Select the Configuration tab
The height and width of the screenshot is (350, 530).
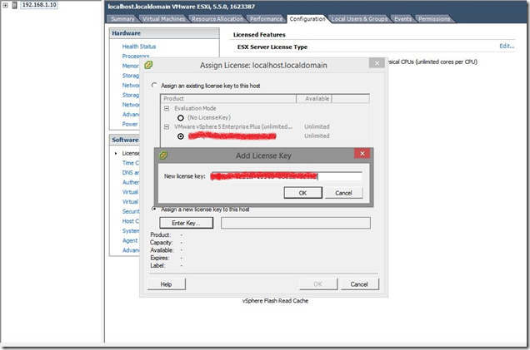point(307,19)
